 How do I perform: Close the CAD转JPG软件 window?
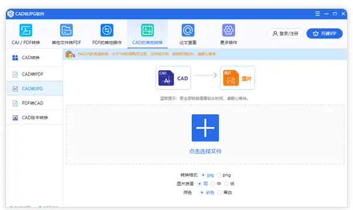[x=343, y=14]
